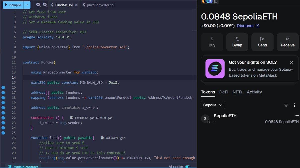Click the Send button in MetaMask

[x=262, y=42]
